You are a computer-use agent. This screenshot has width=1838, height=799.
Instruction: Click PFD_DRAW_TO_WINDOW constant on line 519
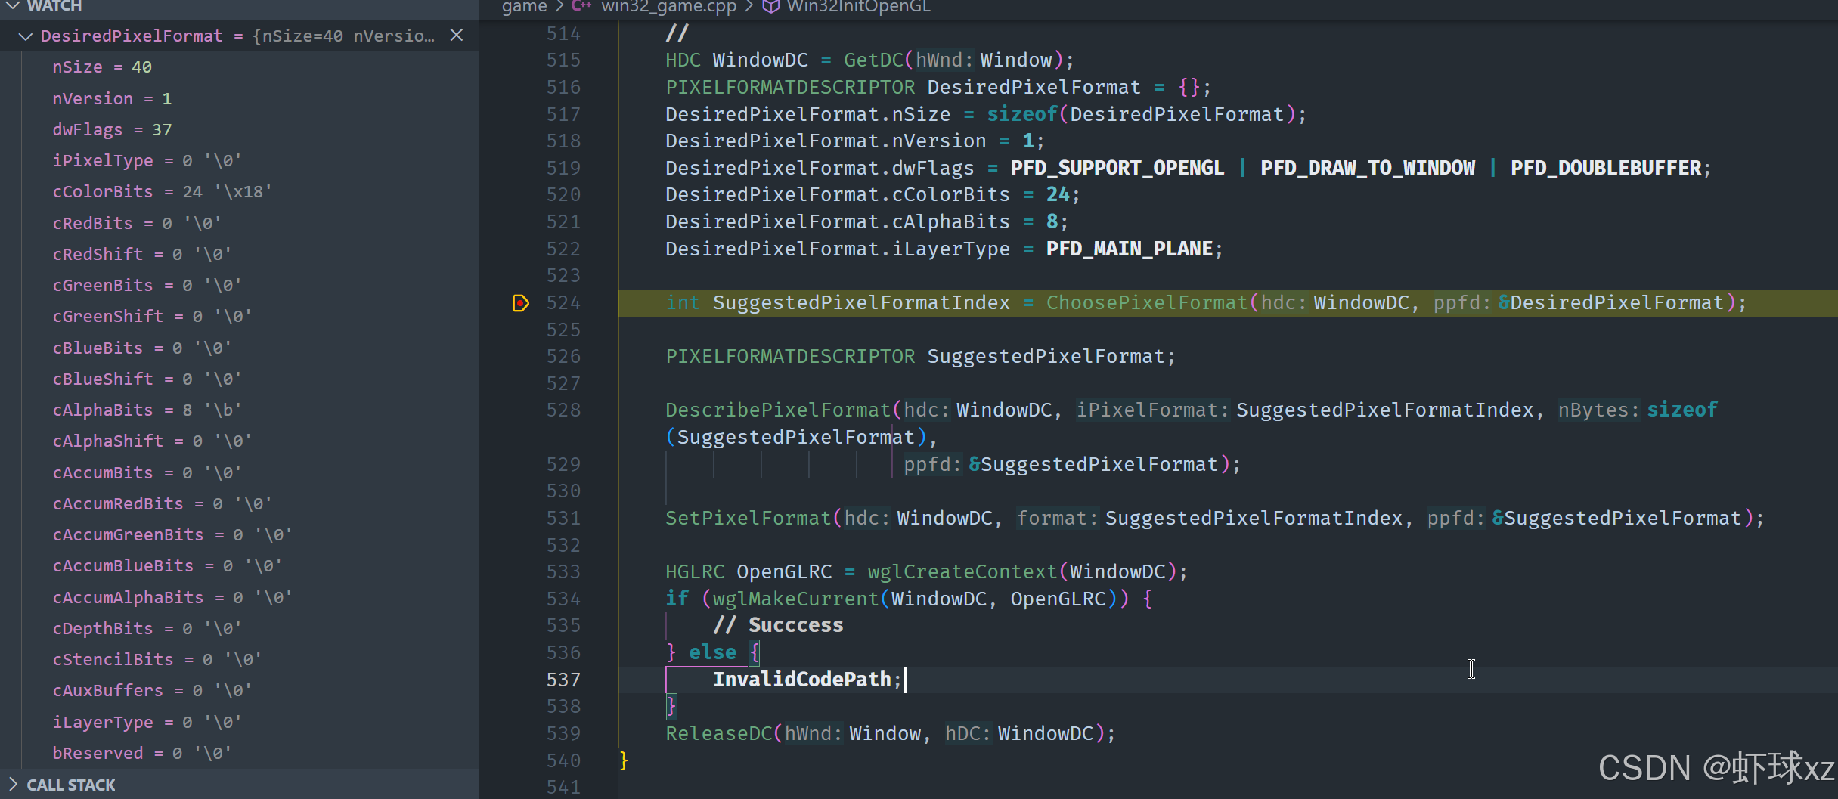pyautogui.click(x=1368, y=169)
